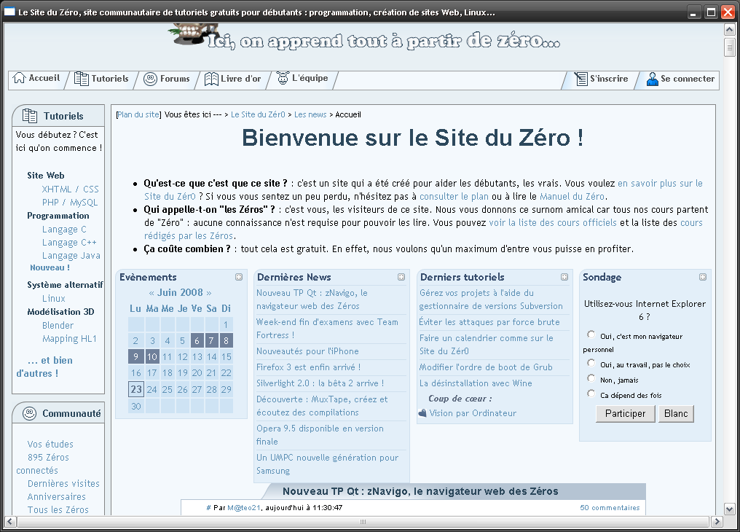The image size is (740, 532).
Task: Click the L'équipe mascot icon
Action: point(283,79)
